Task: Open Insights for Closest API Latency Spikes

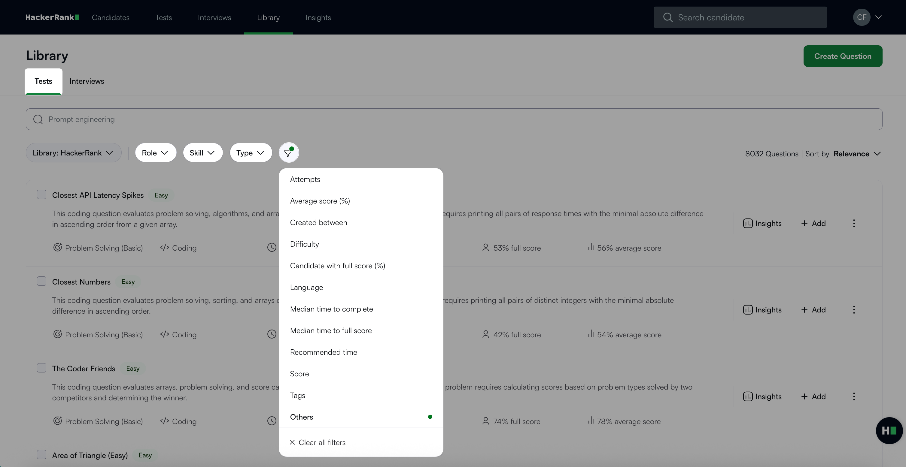Action: click(x=762, y=224)
